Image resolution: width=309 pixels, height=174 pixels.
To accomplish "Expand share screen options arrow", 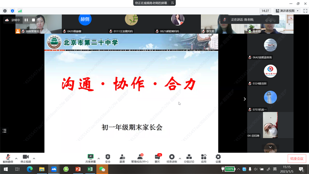I will (x=98, y=159).
